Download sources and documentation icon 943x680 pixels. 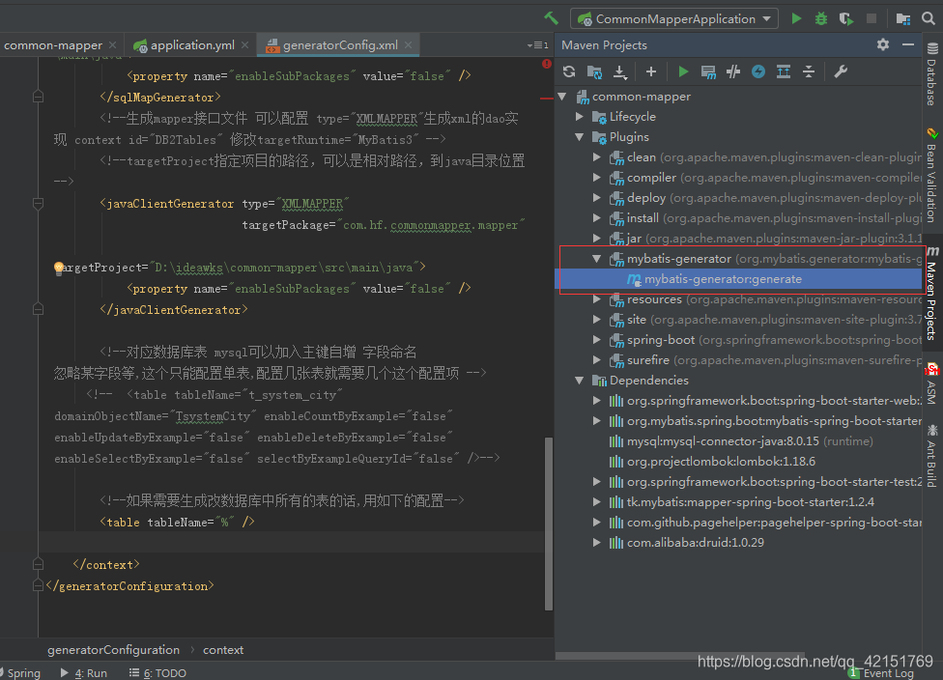(620, 72)
